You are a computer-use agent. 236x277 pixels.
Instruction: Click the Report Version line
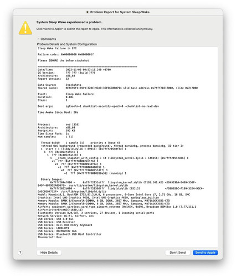[x=53, y=79]
